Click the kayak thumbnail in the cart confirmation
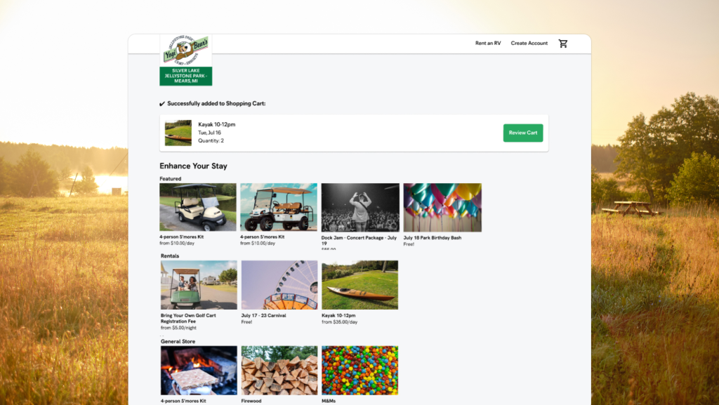Viewport: 719px width, 405px height. tap(178, 133)
